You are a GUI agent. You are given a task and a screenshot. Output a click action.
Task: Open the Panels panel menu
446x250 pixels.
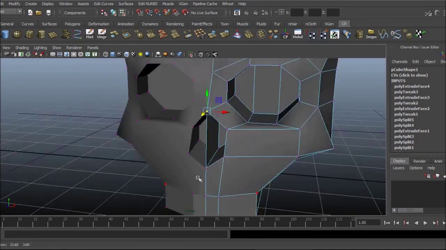point(93,48)
